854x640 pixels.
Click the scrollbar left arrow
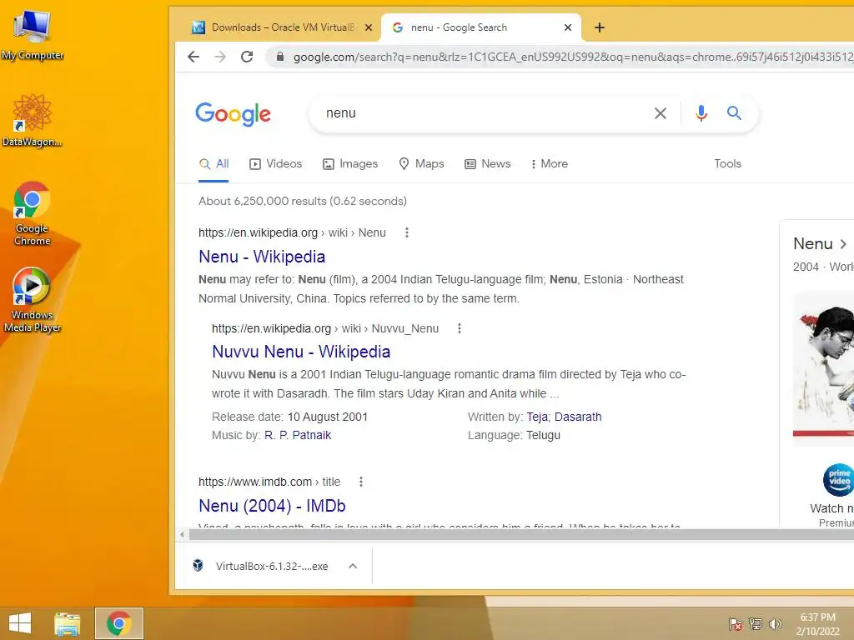click(182, 534)
